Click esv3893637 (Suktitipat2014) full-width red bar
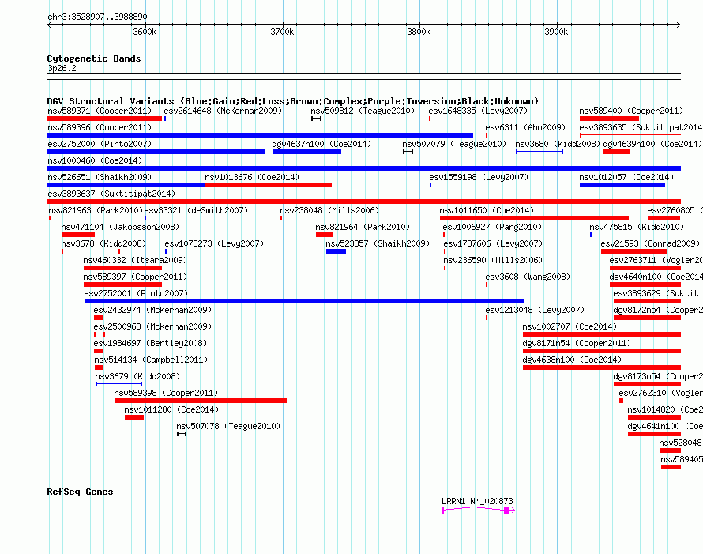703x554 pixels. pos(363,202)
